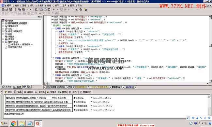Open the 编辑 menu
This screenshot has width=212, height=127.
coord(16,6)
